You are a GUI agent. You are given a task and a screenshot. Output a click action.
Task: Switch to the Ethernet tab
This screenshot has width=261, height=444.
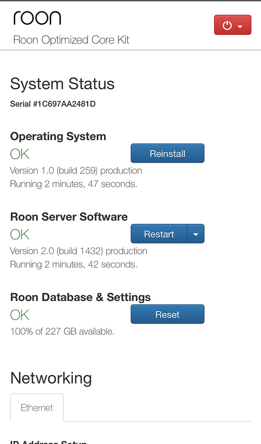pyautogui.click(x=37, y=407)
